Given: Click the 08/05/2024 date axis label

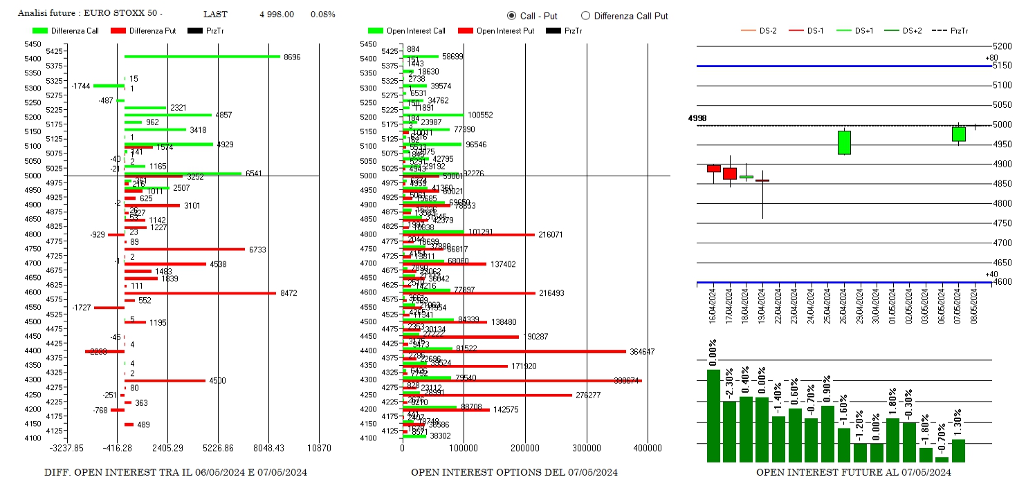Looking at the screenshot, I should coord(975,304).
